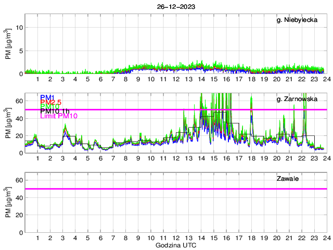This screenshot has width=333, height=250.
Task: Click hour 18 tick on Niebylecka x-axis
Action: tap(251, 79)
